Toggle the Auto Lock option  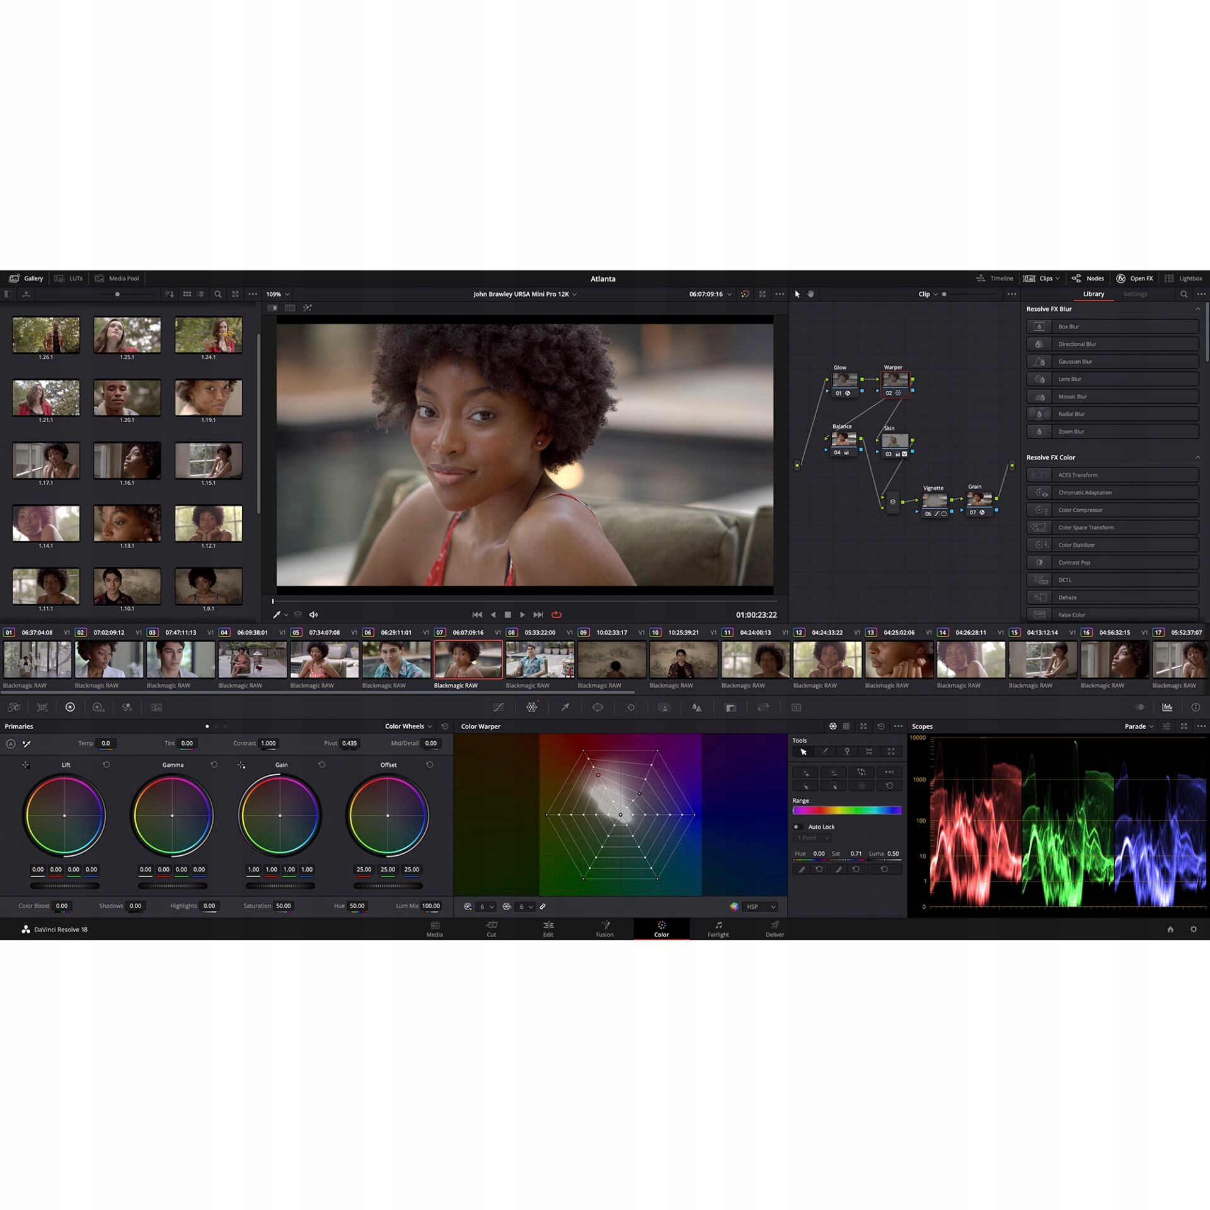pos(797,827)
